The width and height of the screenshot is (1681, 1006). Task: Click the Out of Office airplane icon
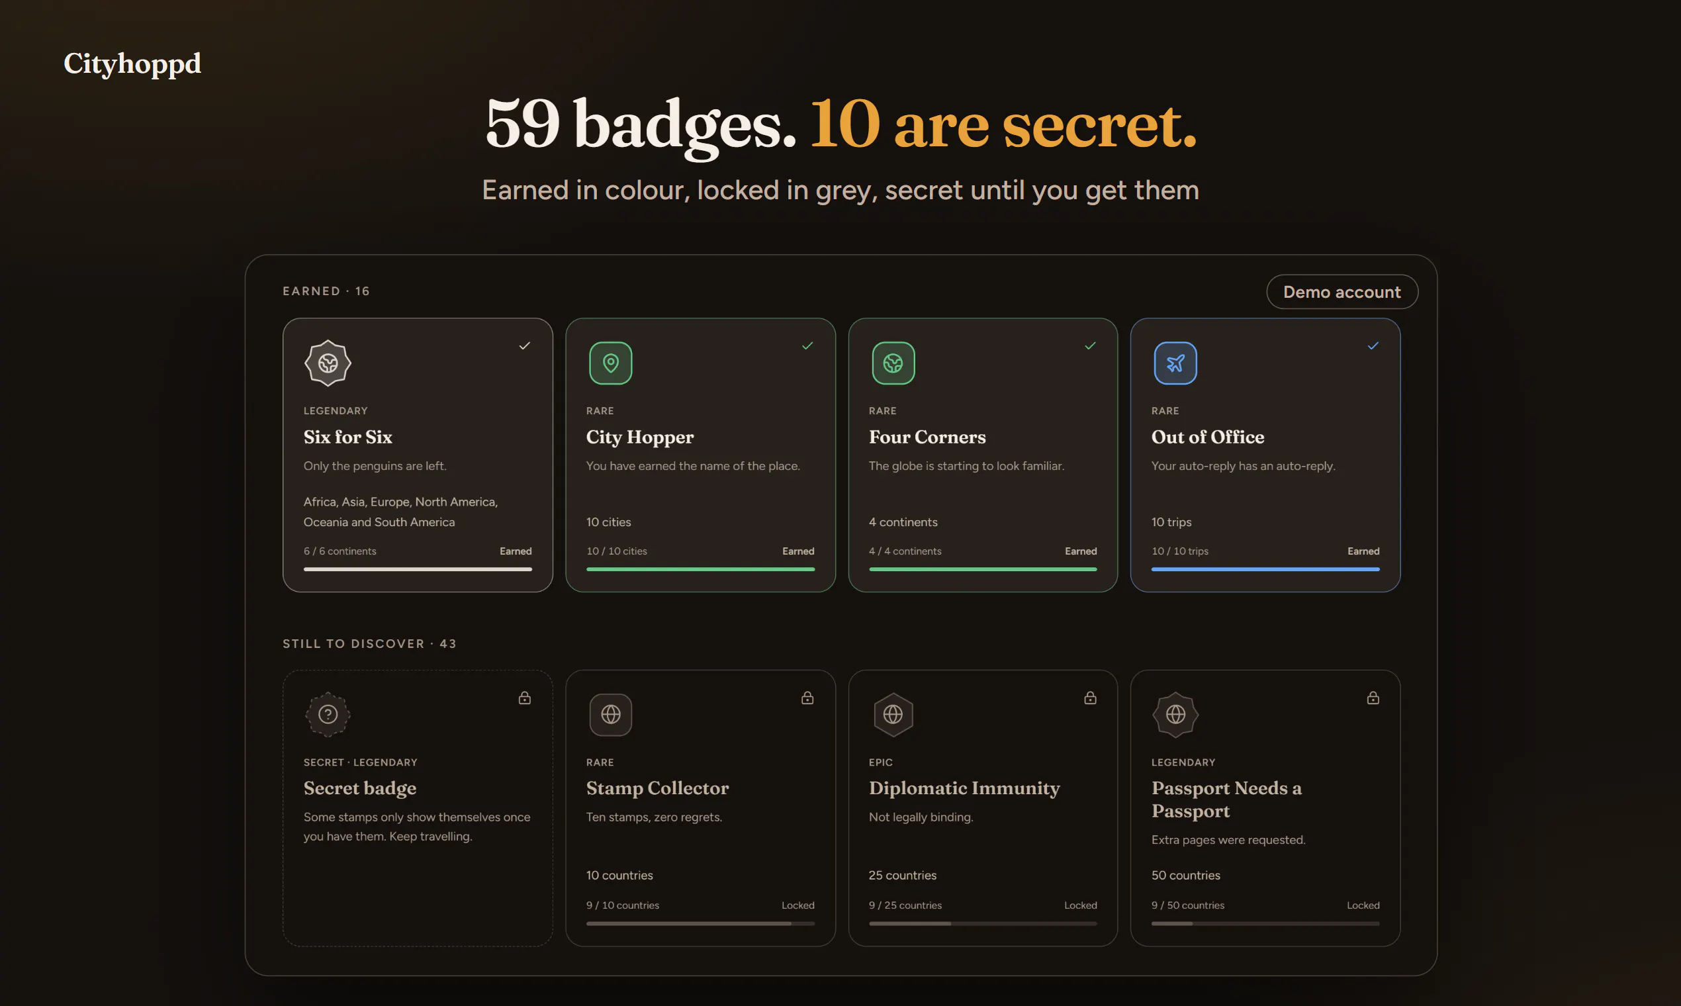pos(1175,363)
